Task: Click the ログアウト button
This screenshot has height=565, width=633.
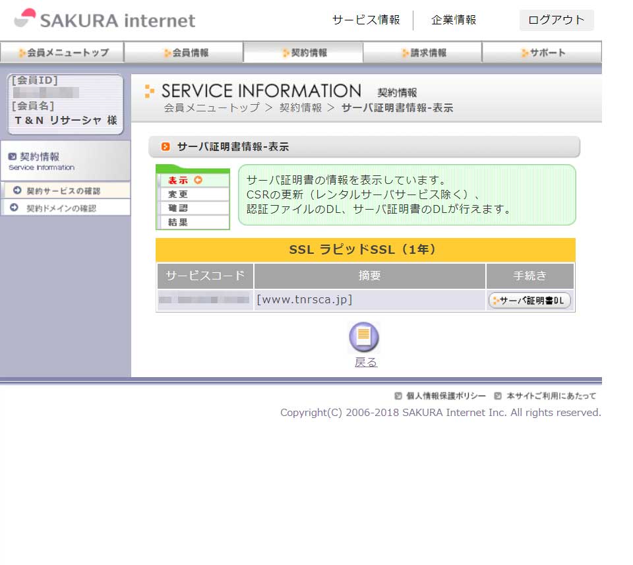Action: tap(557, 20)
